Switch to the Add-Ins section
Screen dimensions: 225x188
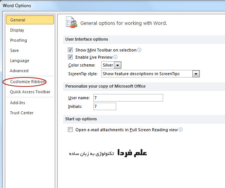pos(18,103)
